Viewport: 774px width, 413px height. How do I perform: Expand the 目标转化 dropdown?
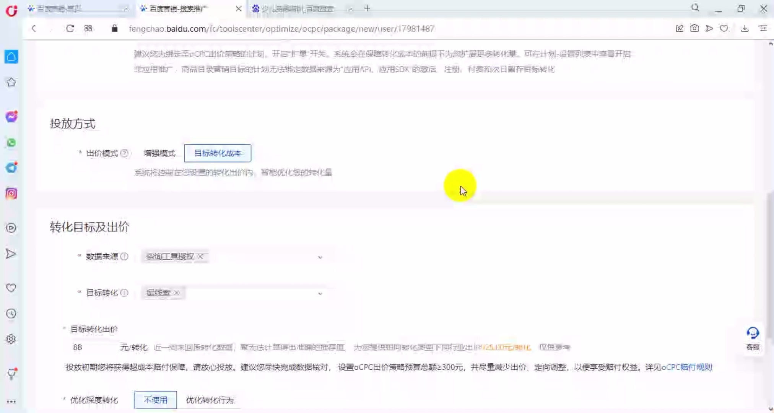pos(321,293)
